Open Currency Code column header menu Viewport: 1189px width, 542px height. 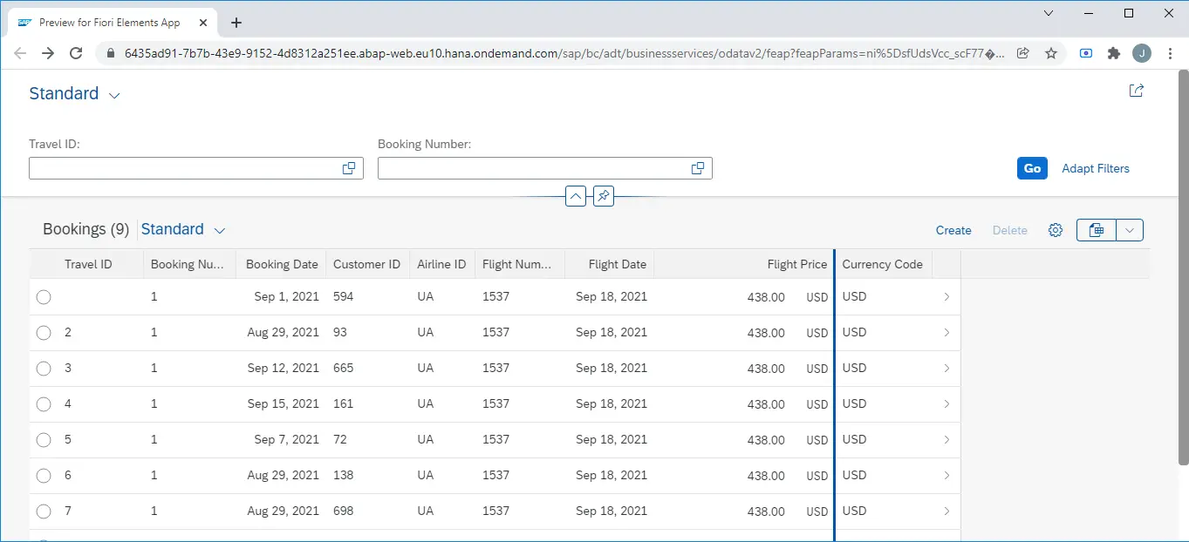883,264
